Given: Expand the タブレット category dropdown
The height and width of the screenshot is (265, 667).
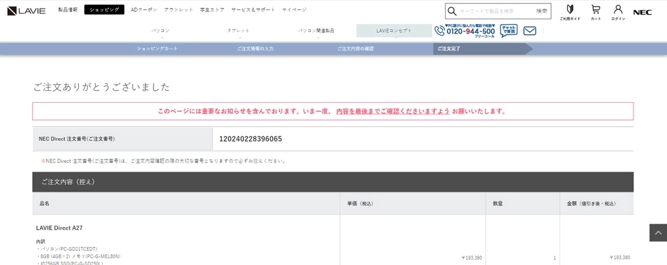Looking at the screenshot, I should click(x=238, y=31).
